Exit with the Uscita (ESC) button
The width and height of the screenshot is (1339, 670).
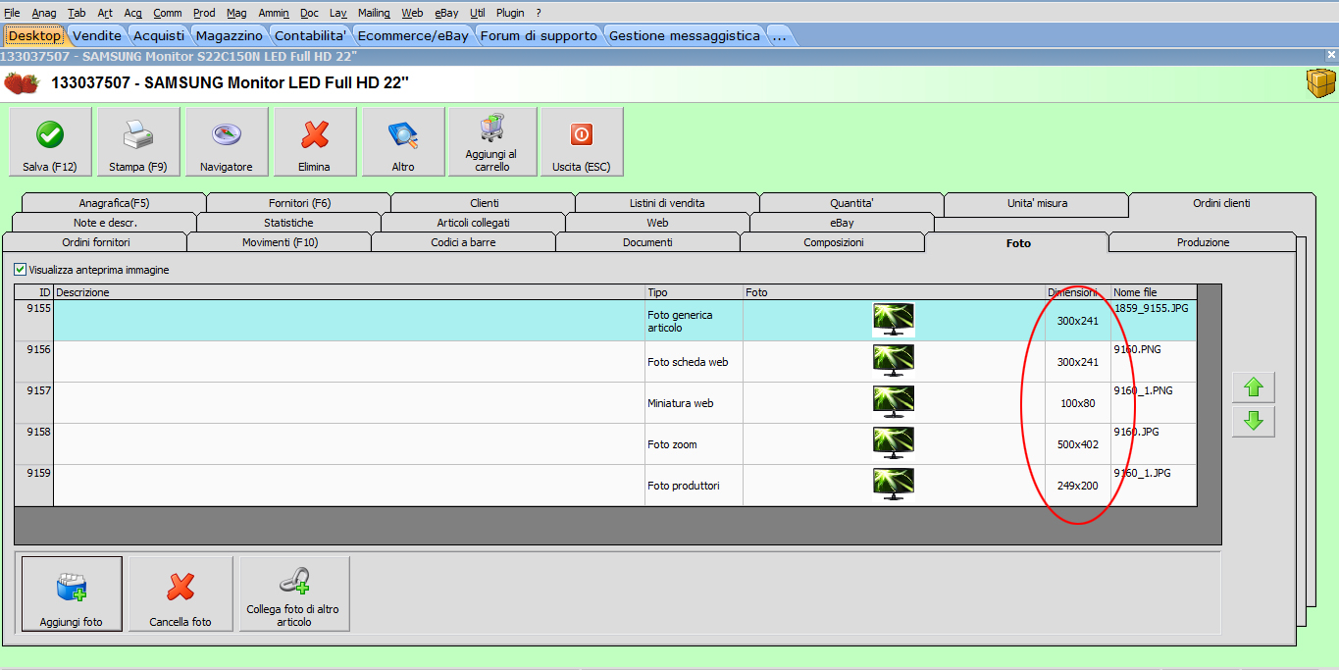(582, 142)
